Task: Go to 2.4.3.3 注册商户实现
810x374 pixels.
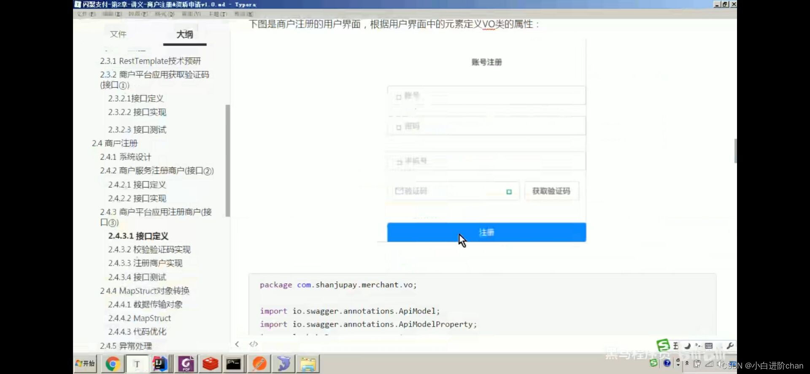Action: click(145, 263)
